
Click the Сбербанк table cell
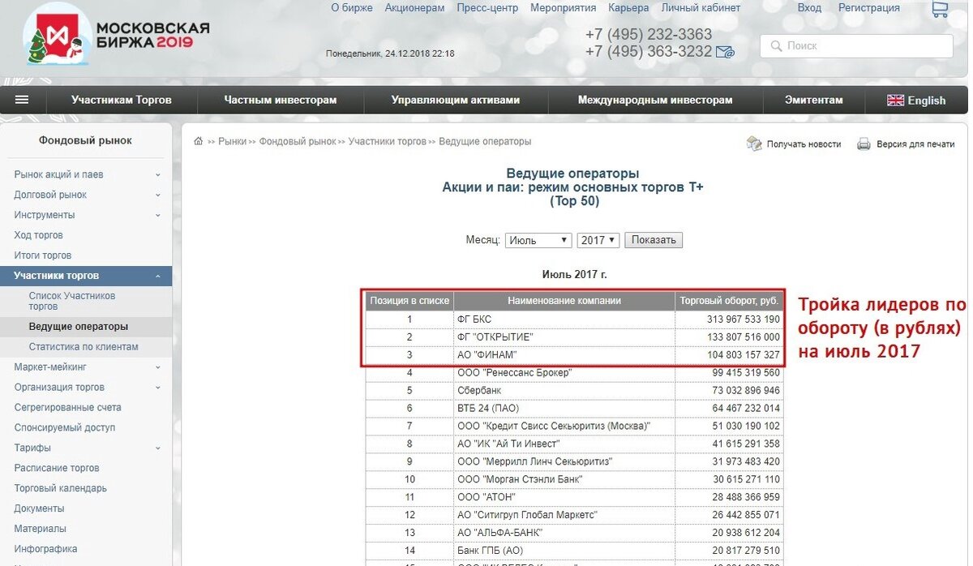coord(564,391)
